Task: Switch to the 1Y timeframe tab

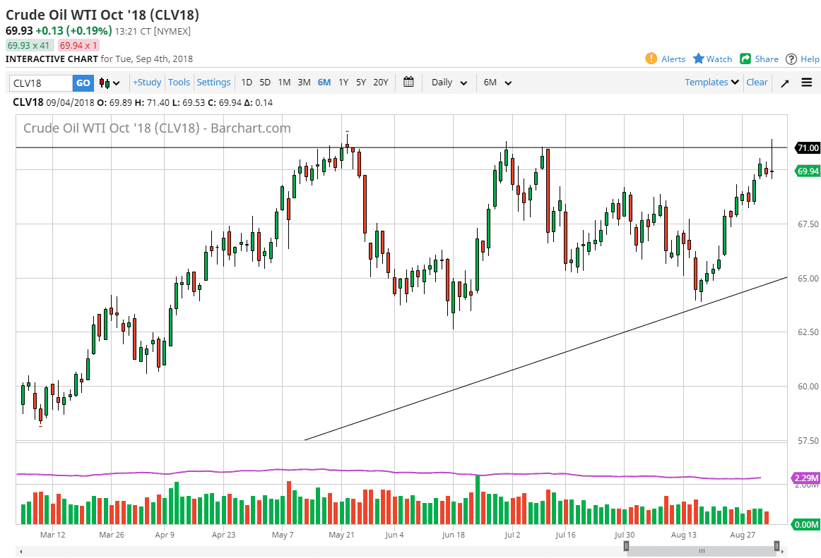Action: pos(343,83)
